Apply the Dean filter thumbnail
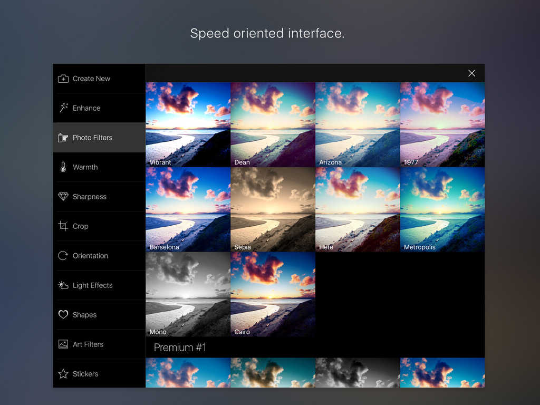 pos(273,124)
